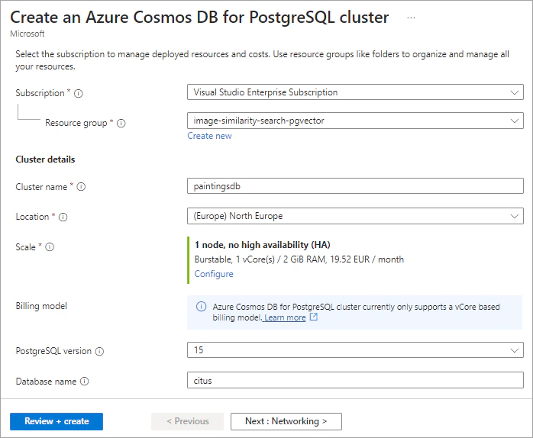Click the Database name field containing citus

(x=355, y=380)
